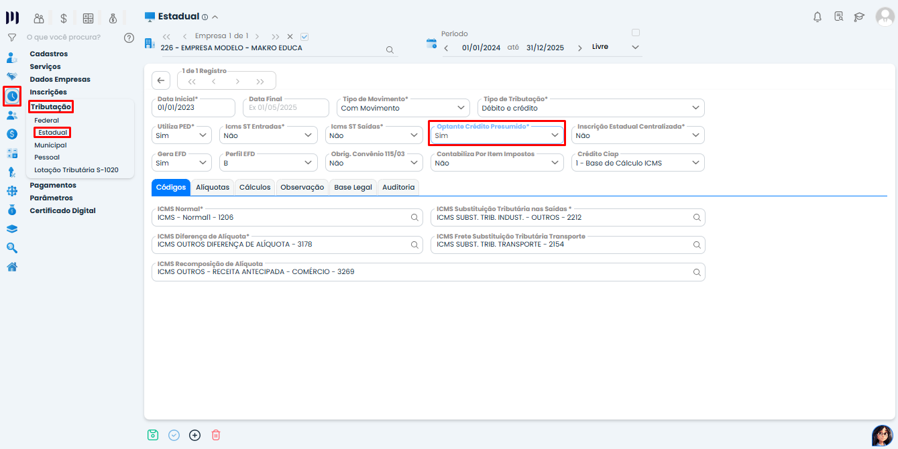Screen dimensions: 898x449
Task: Switch to the Alíquotas tab
Action: click(x=212, y=188)
